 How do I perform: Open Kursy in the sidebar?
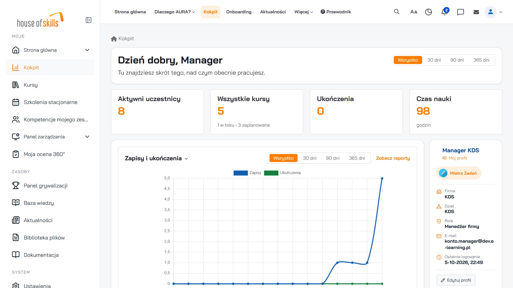coord(50,85)
